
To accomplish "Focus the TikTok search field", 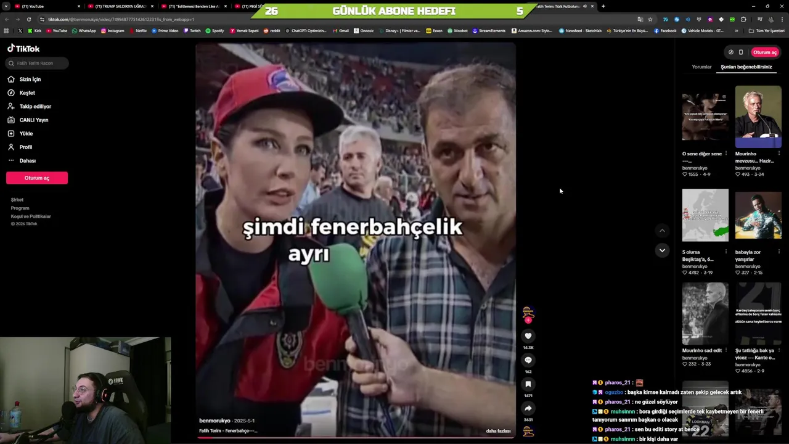I will [37, 63].
